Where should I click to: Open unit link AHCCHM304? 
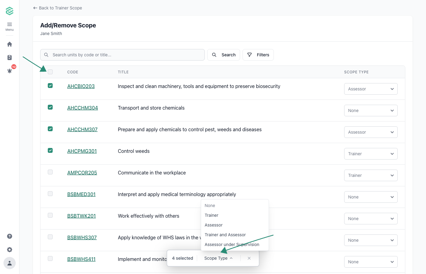click(x=82, y=108)
